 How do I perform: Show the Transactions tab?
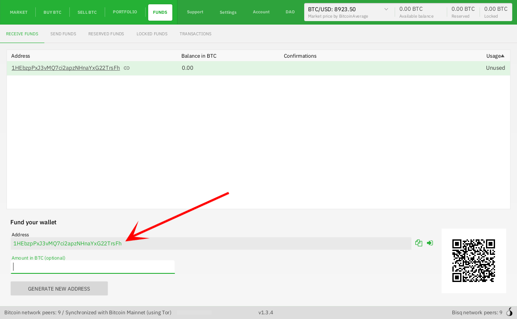196,34
